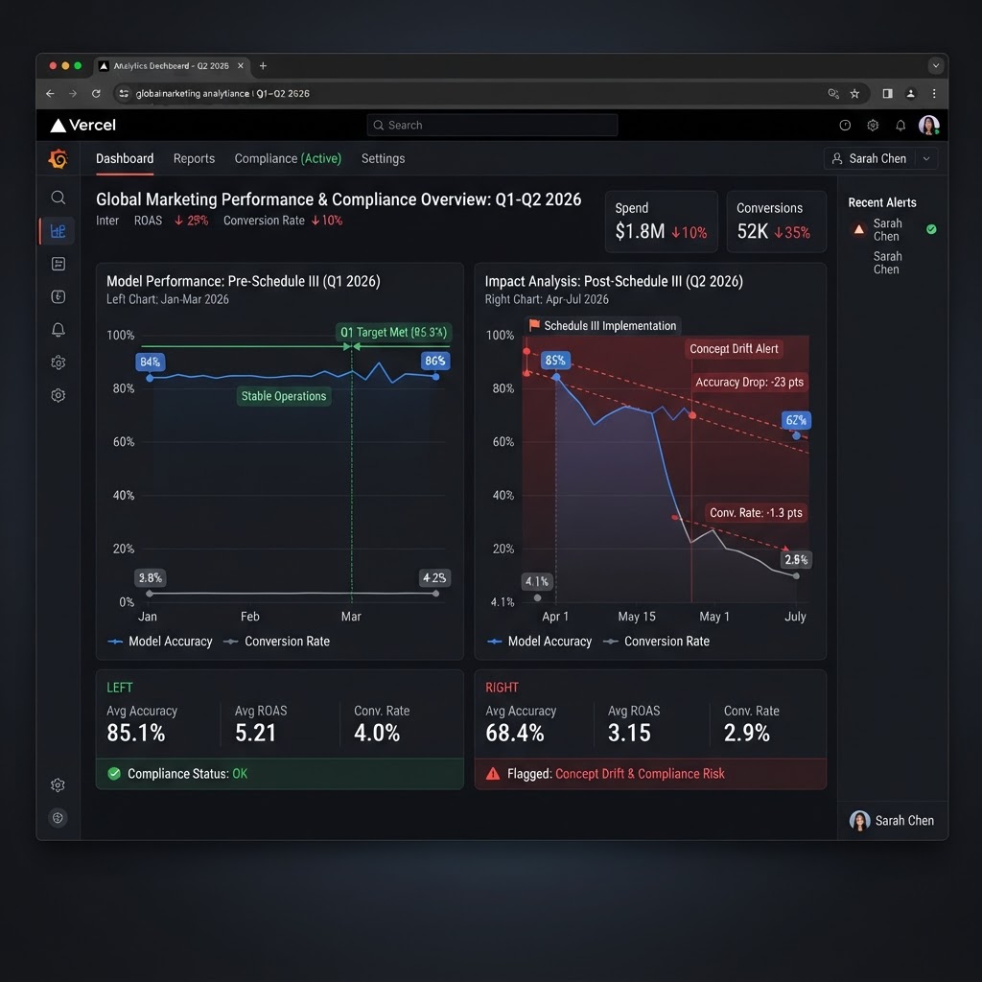Click the user avatar in top header
The image size is (982, 982).
928,126
